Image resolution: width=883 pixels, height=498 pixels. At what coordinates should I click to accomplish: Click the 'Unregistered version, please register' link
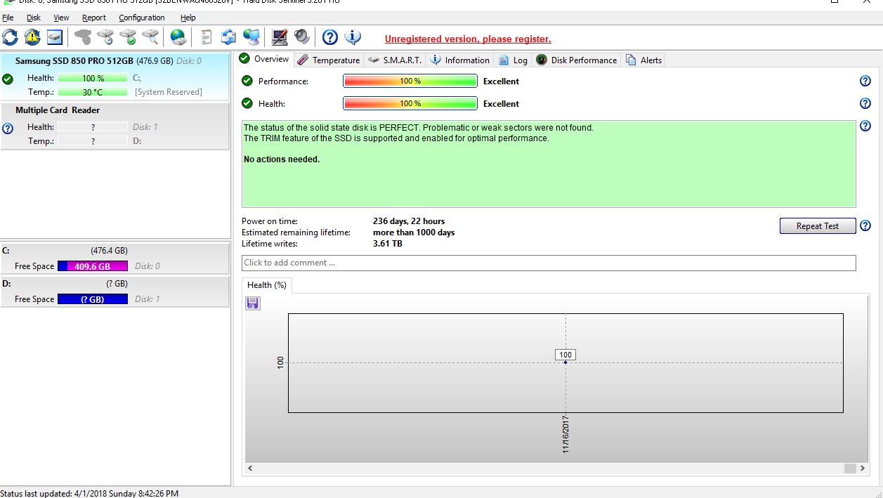(468, 39)
